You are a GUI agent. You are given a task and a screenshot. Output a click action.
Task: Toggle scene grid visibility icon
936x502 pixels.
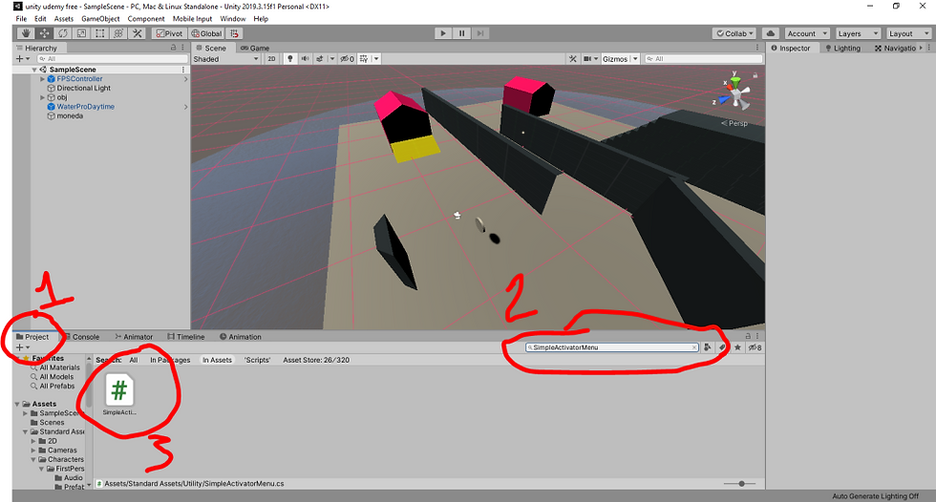(364, 59)
